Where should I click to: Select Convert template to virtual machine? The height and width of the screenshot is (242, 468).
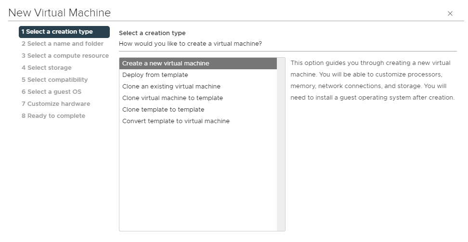tap(176, 121)
